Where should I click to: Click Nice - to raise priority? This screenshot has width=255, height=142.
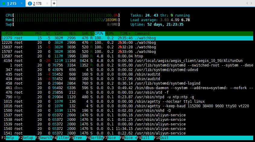111,138
